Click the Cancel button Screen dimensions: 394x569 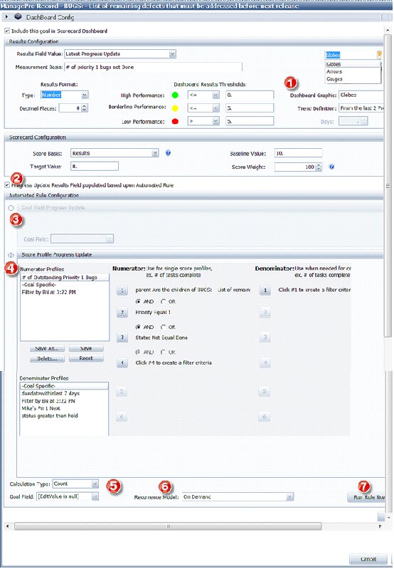click(368, 559)
